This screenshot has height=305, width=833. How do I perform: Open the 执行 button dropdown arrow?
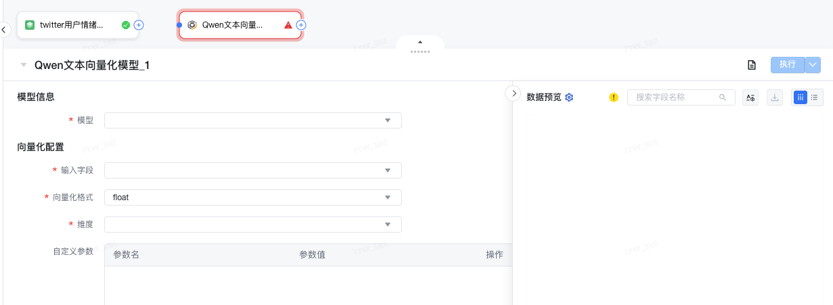point(813,65)
